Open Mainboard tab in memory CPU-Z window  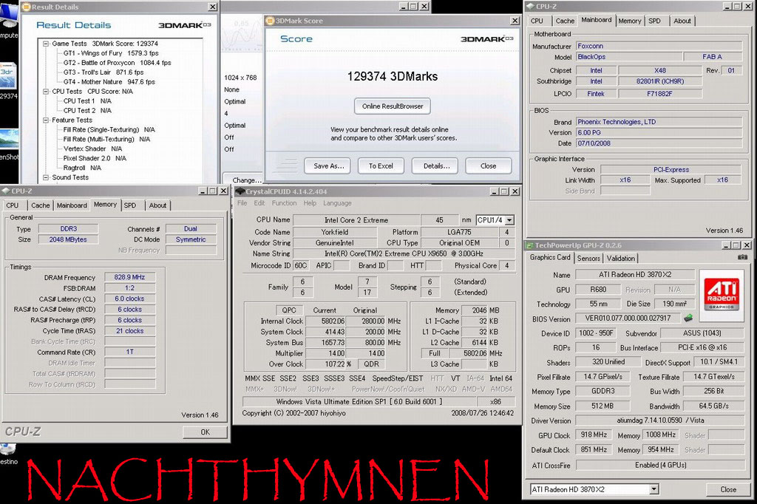(x=72, y=205)
